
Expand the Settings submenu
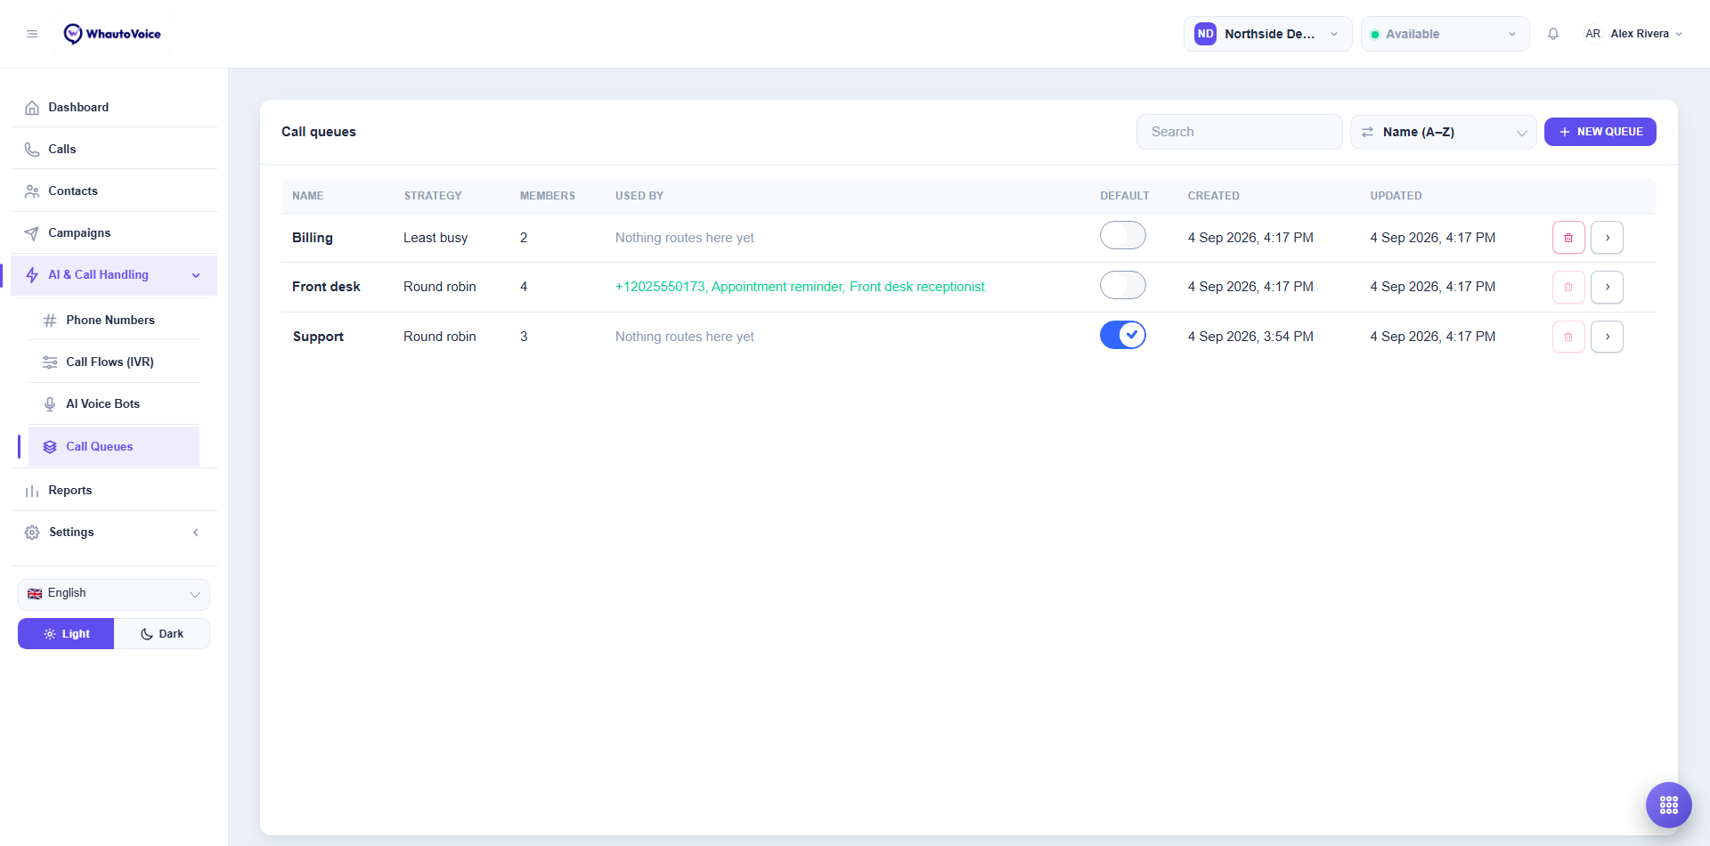click(114, 533)
